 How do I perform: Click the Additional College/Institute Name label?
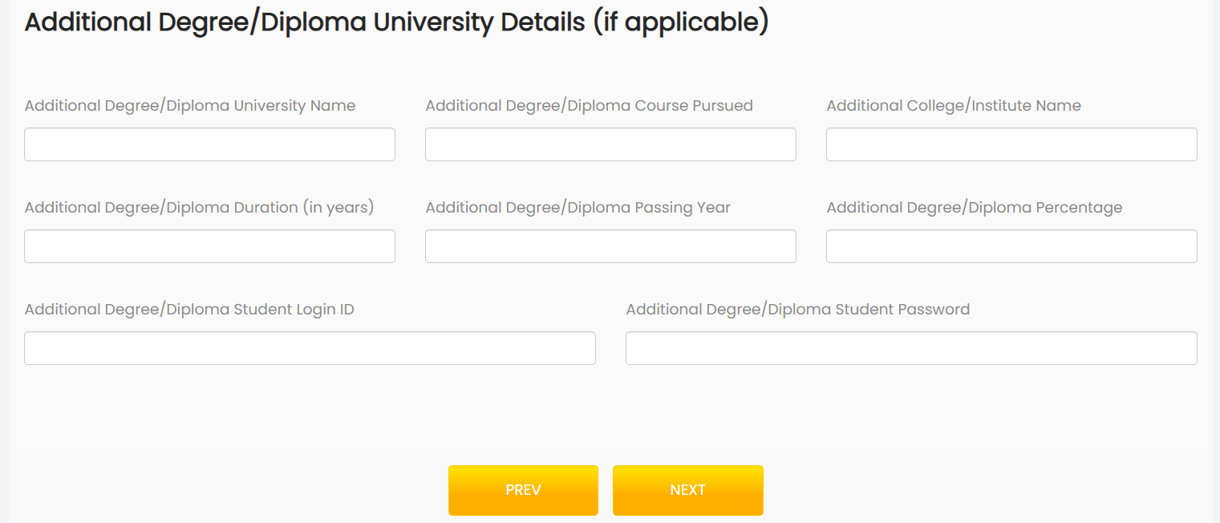pos(954,105)
